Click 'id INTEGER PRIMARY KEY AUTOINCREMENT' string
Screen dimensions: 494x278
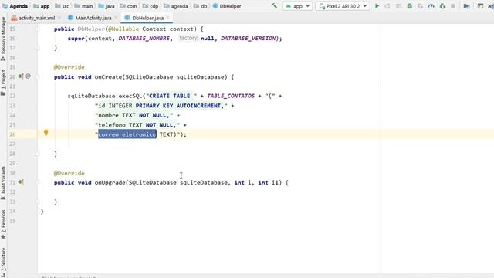160,106
